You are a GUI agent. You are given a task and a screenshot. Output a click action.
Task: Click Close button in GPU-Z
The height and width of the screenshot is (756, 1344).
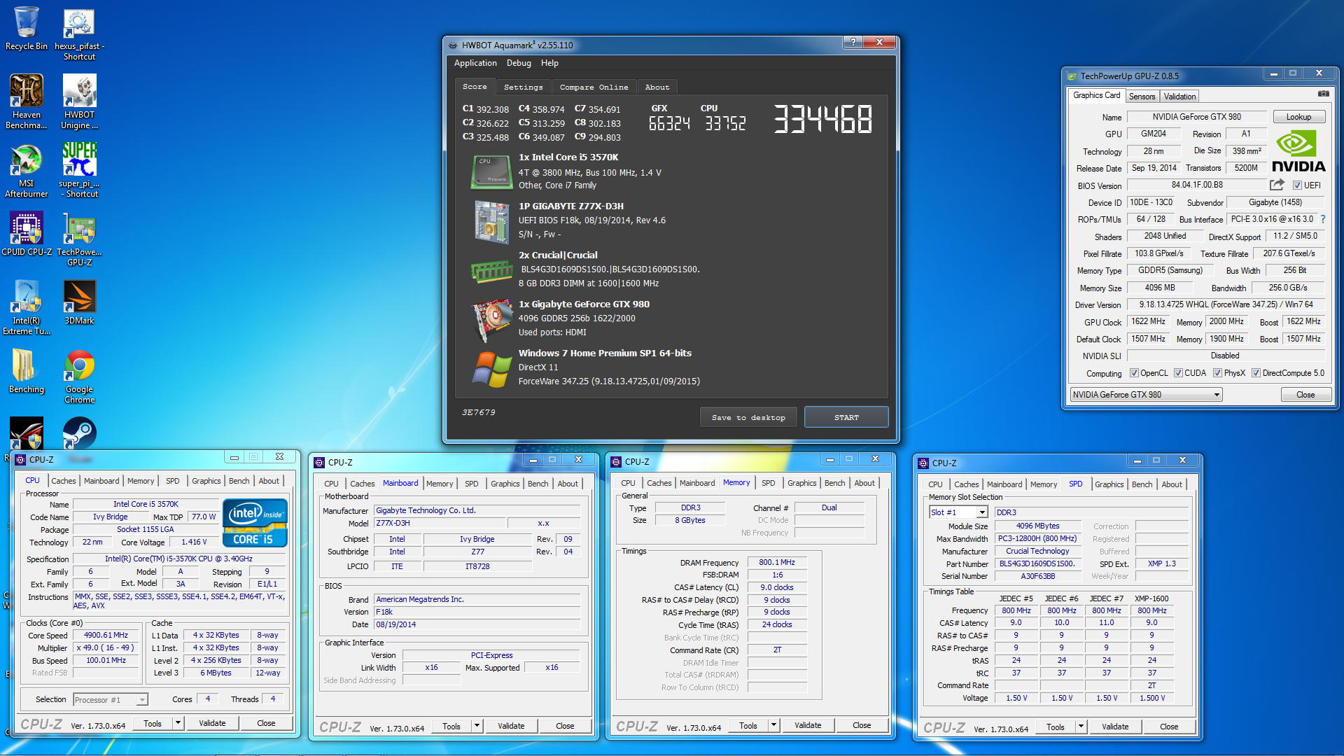point(1305,395)
